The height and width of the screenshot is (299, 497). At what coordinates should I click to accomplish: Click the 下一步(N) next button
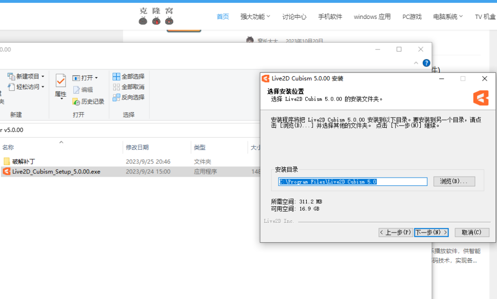pos(431,233)
